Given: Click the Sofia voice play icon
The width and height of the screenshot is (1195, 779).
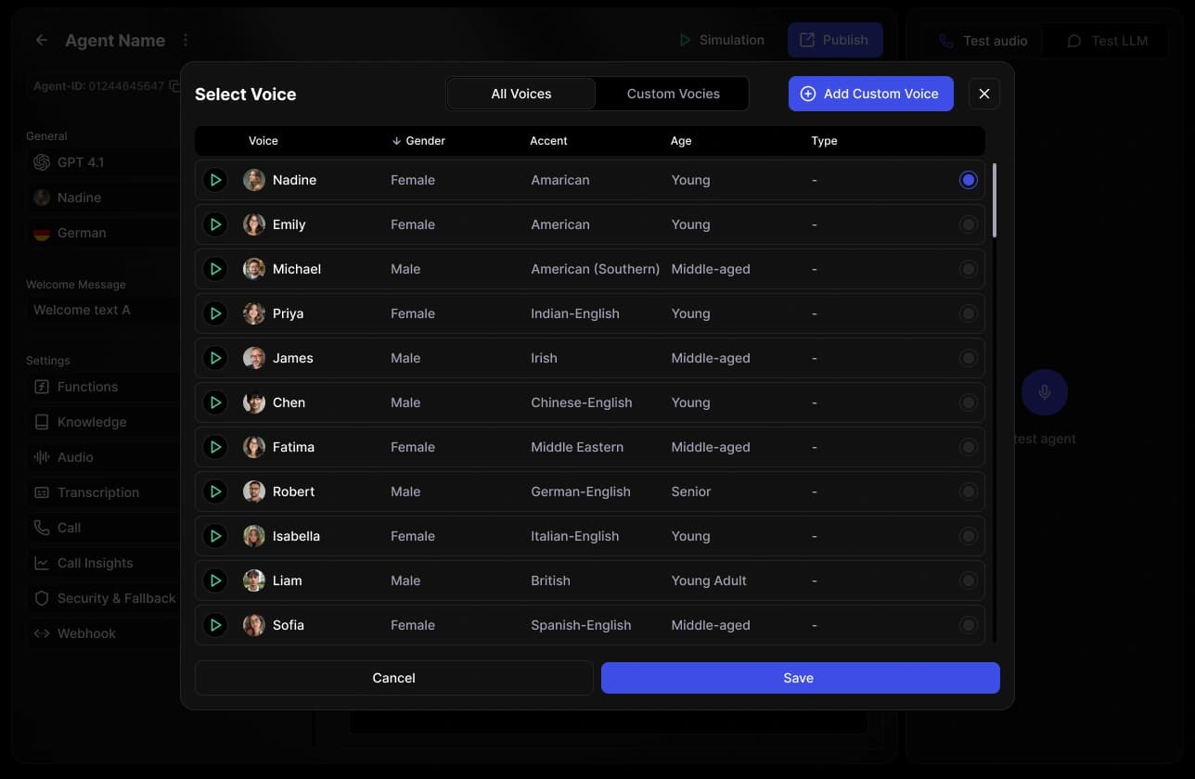Looking at the screenshot, I should click(x=215, y=625).
